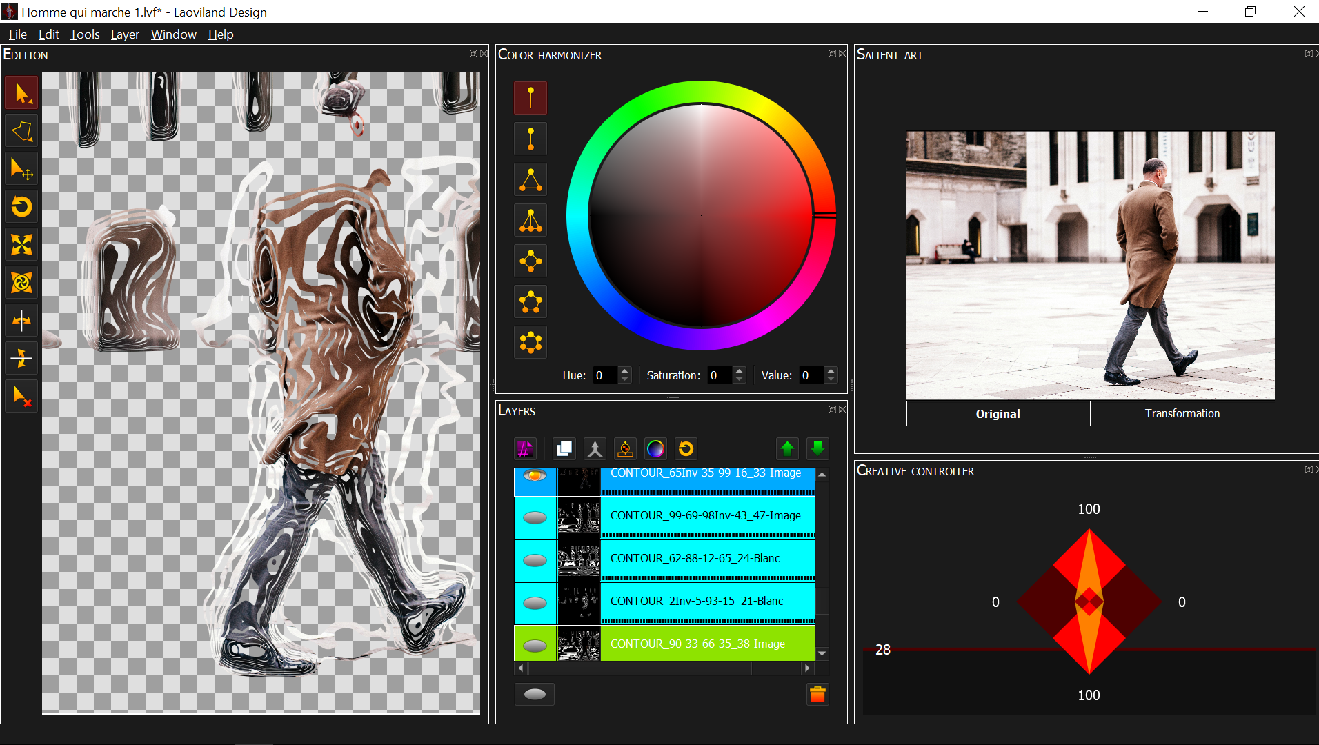This screenshot has width=1319, height=745.
Task: Select five-point pentagon harmony mode
Action: 530,301
